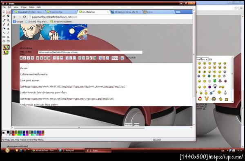Select the Pick Color eyedropper tool
Image resolution: width=245 pixels, height=161 pixels.
pyautogui.click(x=4, y=20)
